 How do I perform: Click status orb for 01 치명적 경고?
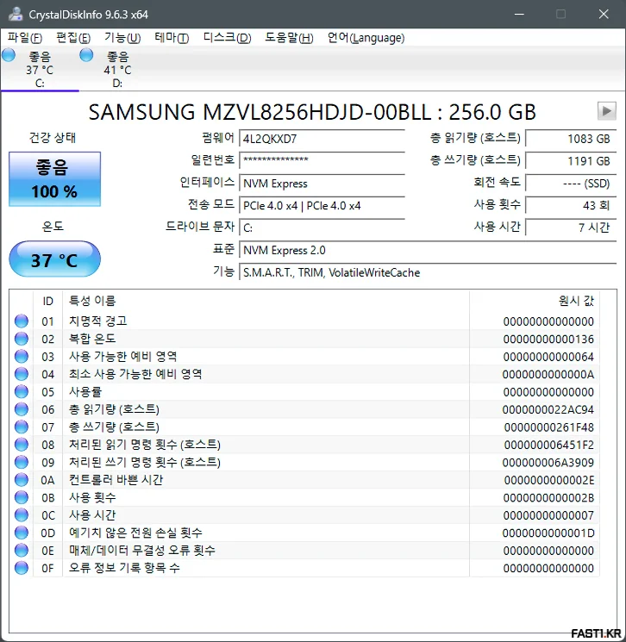click(x=22, y=321)
